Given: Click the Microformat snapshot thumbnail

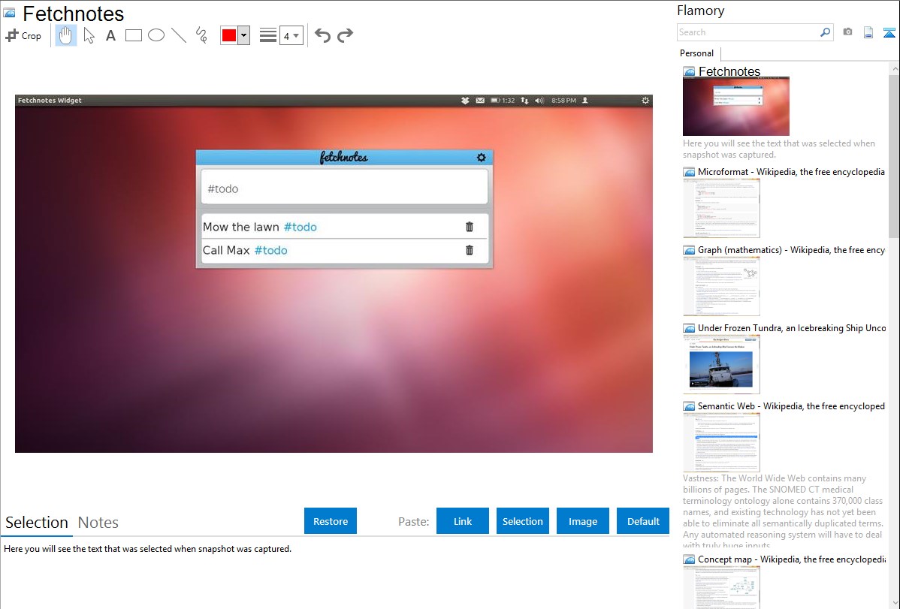Looking at the screenshot, I should click(721, 208).
